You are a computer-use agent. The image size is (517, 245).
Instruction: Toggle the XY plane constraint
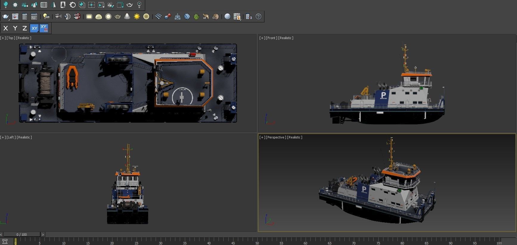click(34, 28)
